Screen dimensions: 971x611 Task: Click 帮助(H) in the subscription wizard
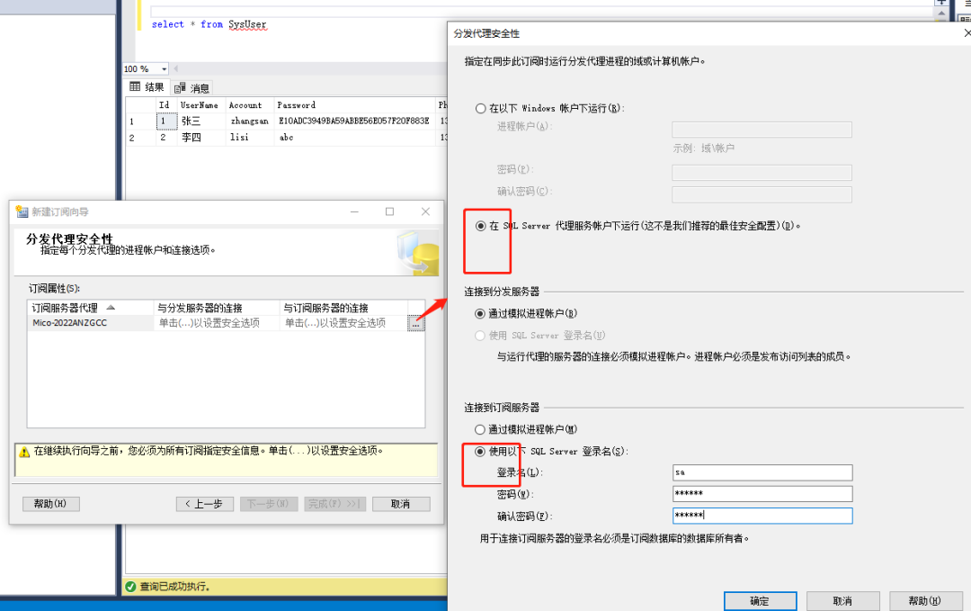pos(50,504)
